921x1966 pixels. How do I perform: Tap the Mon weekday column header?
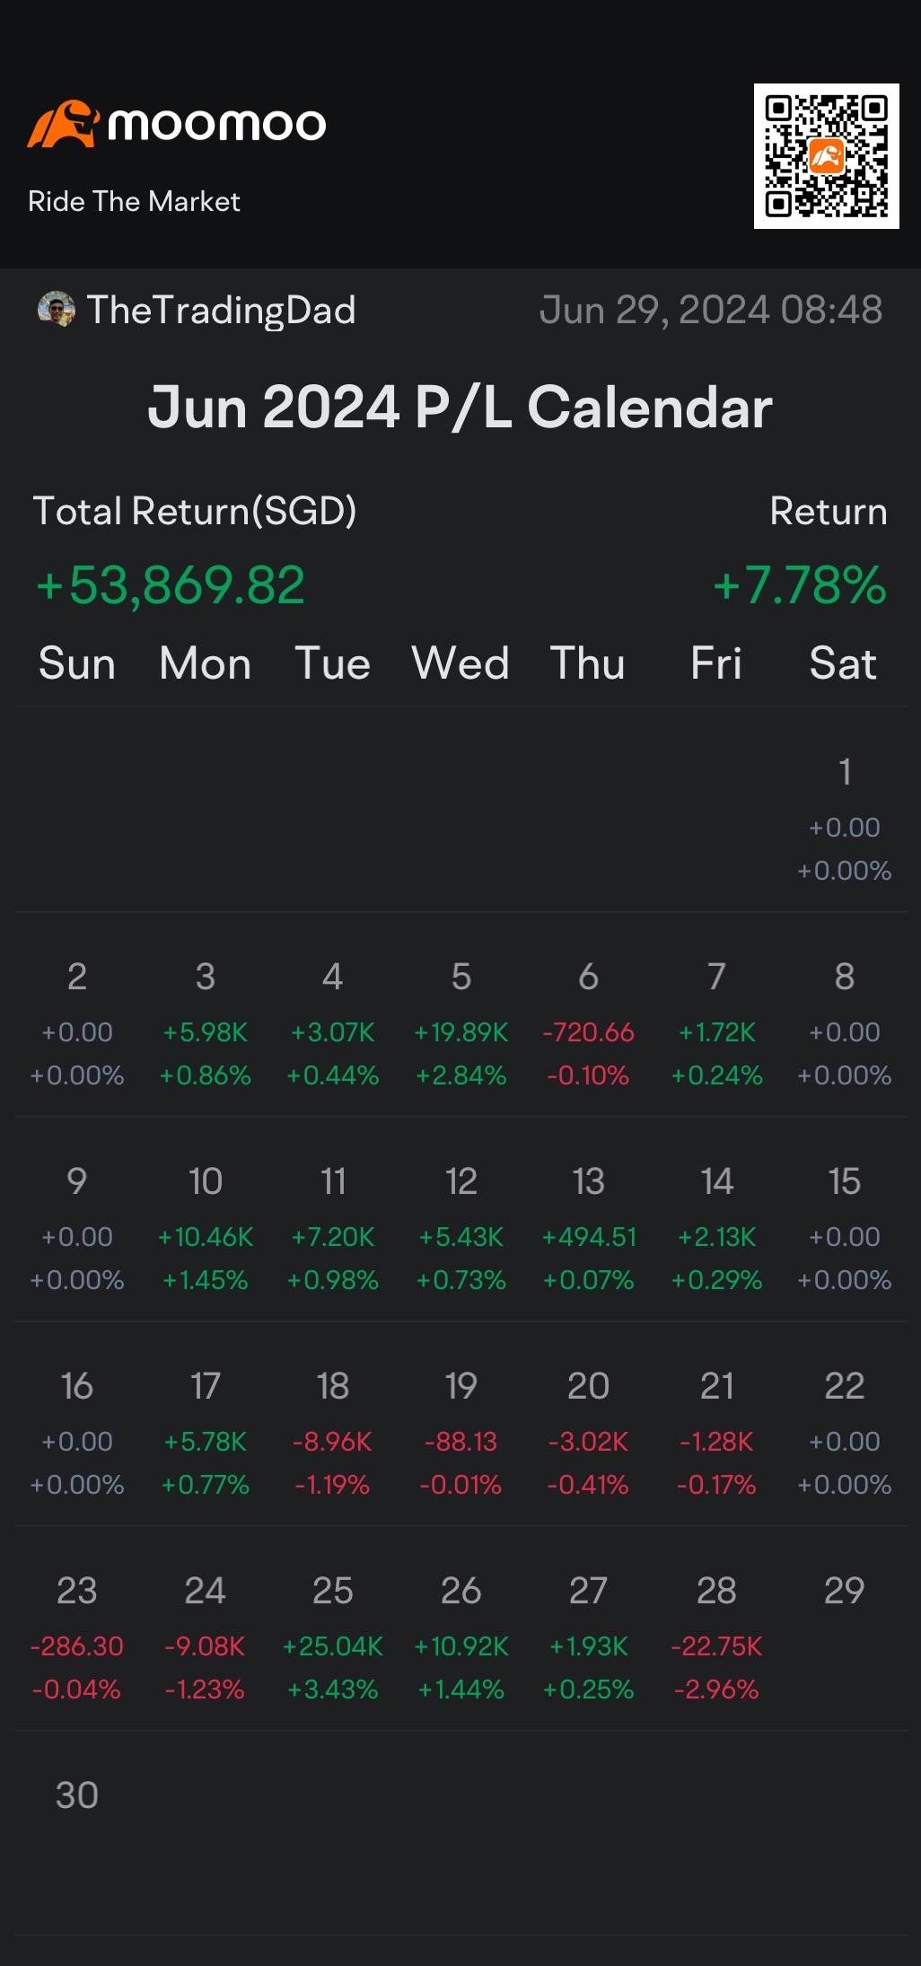[206, 663]
